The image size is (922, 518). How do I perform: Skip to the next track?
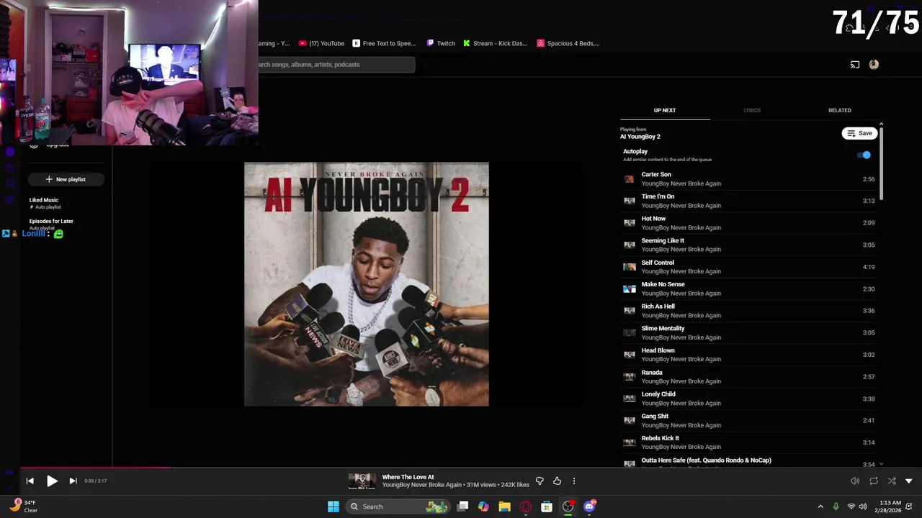coord(73,481)
